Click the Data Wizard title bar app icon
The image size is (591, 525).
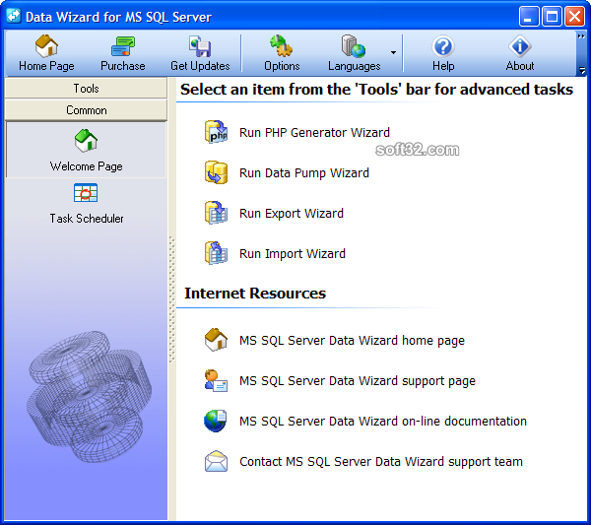point(14,16)
